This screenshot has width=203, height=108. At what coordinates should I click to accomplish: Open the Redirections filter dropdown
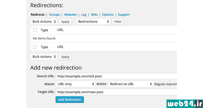[93, 22]
